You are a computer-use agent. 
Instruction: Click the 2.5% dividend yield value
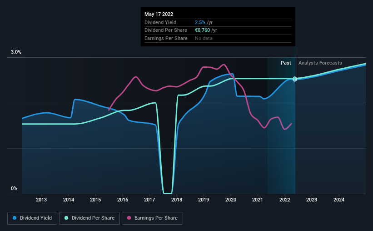(x=200, y=22)
